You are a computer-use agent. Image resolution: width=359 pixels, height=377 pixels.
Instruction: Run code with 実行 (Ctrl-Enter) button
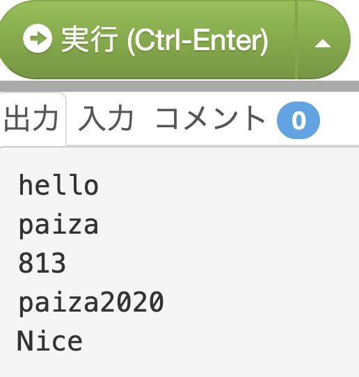pyautogui.click(x=147, y=40)
